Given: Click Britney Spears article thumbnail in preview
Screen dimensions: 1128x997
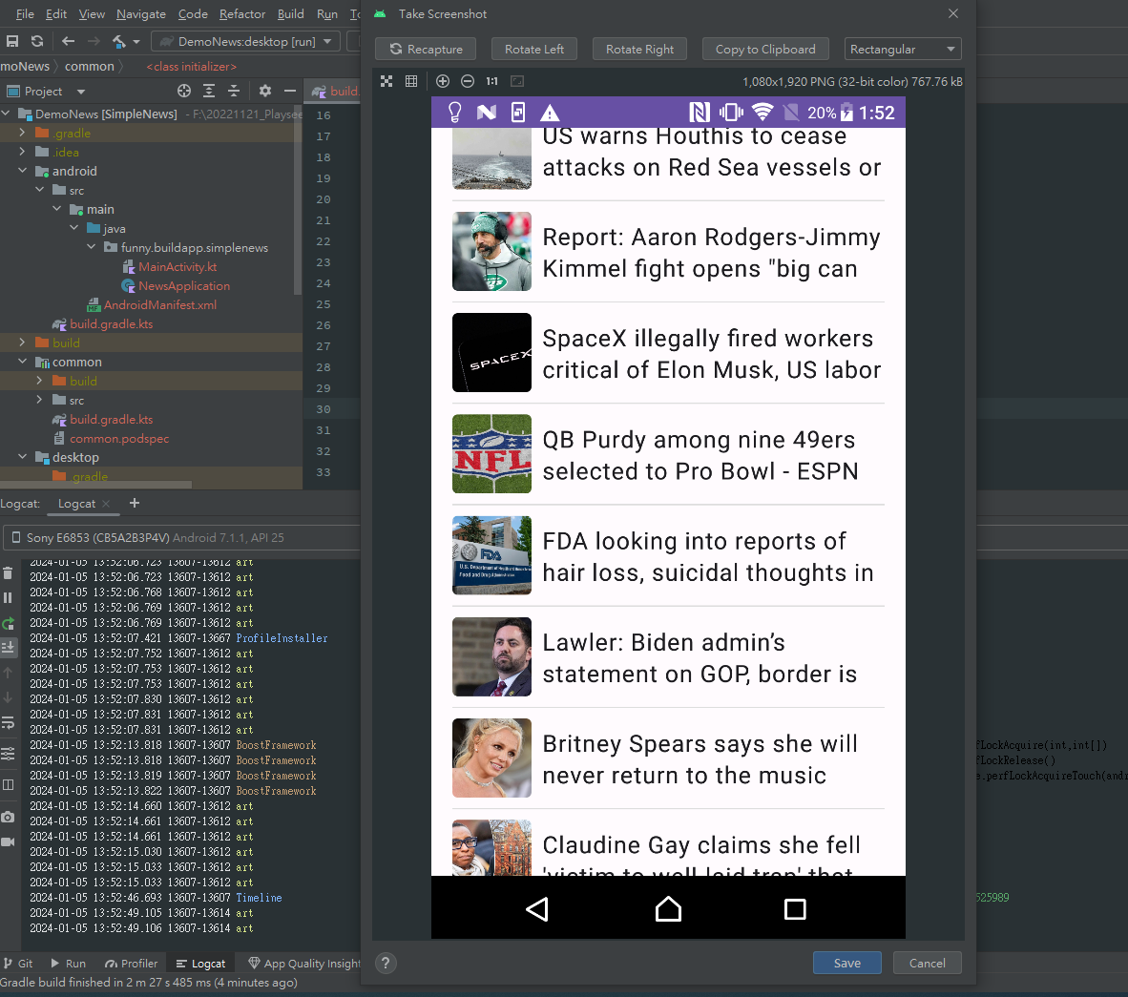Looking at the screenshot, I should click(x=491, y=758).
